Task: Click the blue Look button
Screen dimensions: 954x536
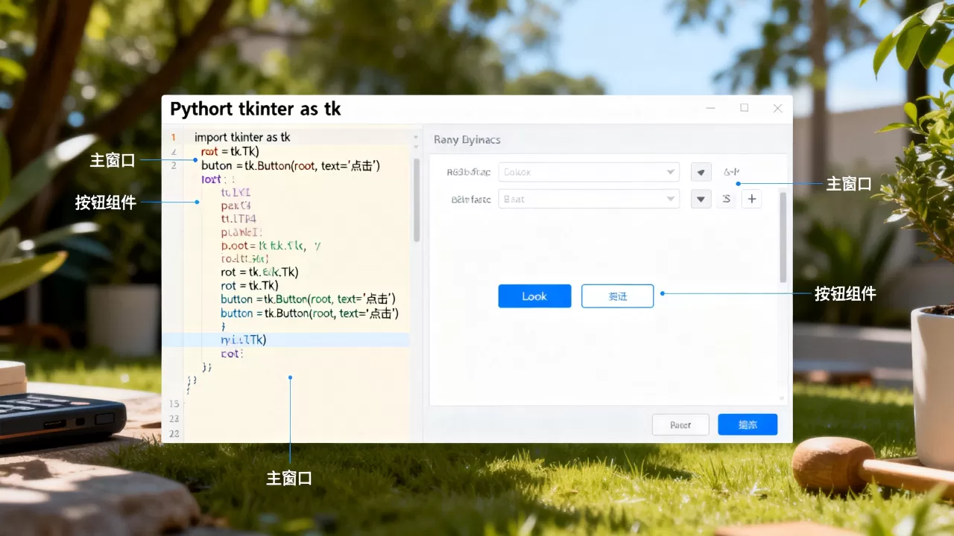Action: [534, 296]
